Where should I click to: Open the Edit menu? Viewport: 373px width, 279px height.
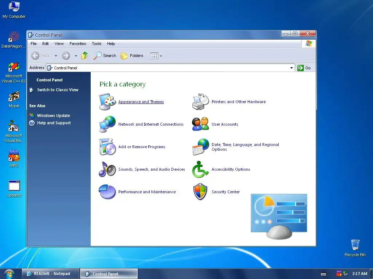46,44
